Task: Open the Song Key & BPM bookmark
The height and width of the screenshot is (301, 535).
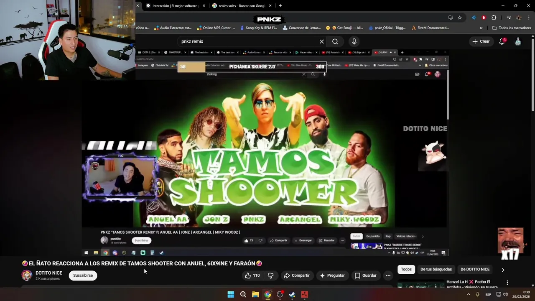Action: (x=258, y=28)
